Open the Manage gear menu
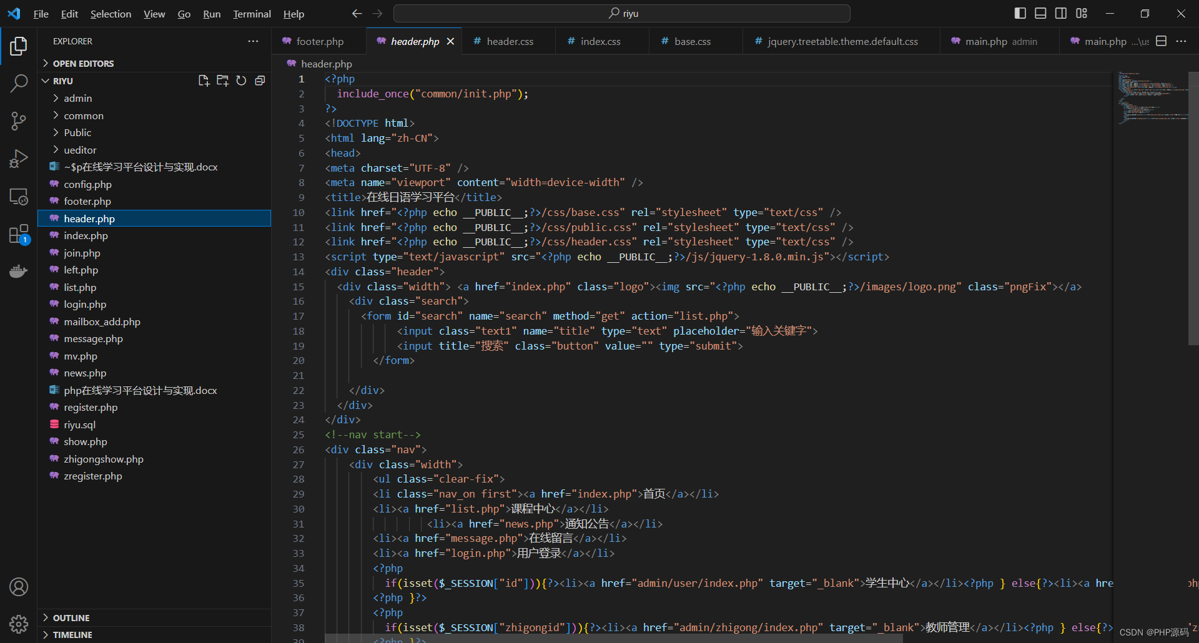 click(x=19, y=624)
